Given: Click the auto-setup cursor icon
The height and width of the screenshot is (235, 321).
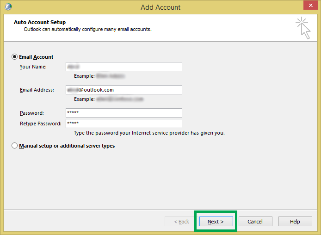Looking at the screenshot, I should pos(303,28).
